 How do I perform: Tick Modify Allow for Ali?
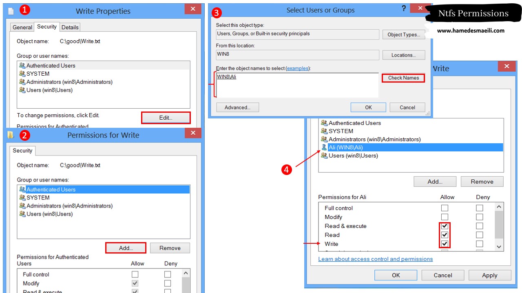click(445, 217)
